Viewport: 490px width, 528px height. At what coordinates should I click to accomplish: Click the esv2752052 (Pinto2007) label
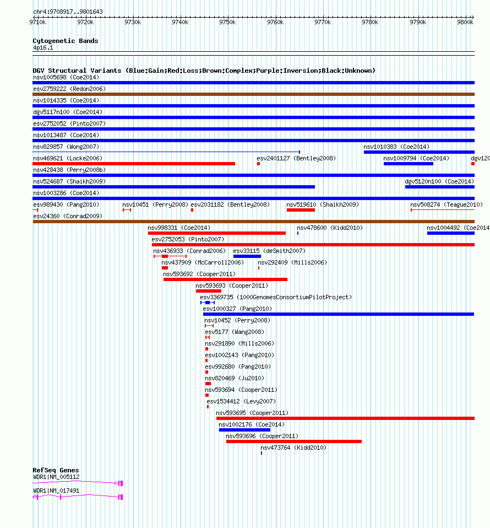coord(69,123)
